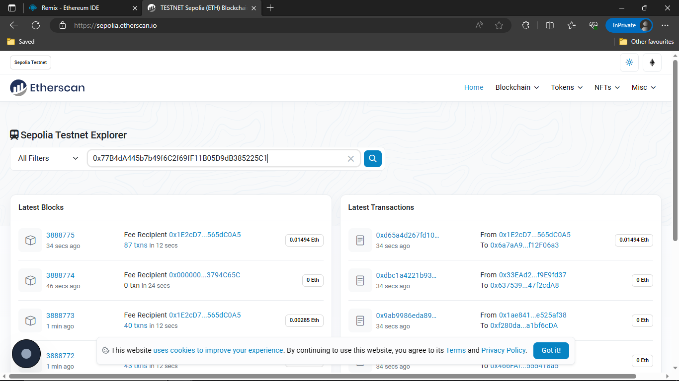Open browser essentials heart icon

click(594, 25)
